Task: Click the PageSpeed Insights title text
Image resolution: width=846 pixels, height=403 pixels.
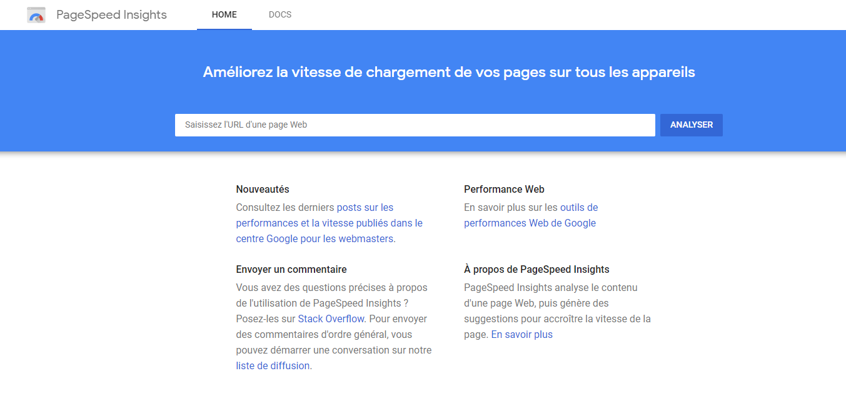Action: point(111,14)
